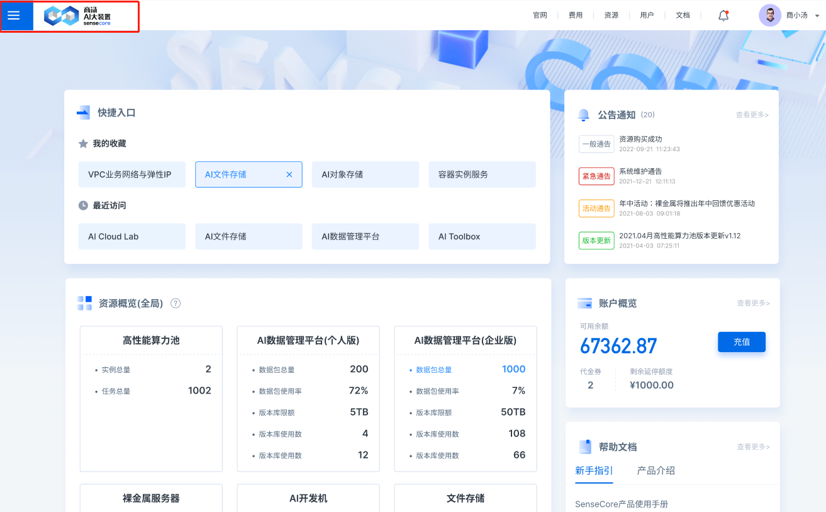826x512 pixels.
Task: Click the 快捷入口 arrow icon
Action: click(x=84, y=113)
